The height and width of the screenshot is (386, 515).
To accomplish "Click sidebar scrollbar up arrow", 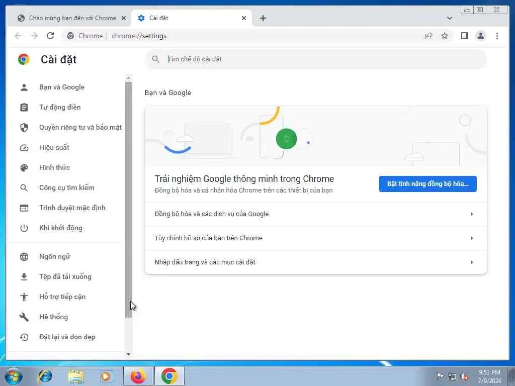I will coord(128,78).
